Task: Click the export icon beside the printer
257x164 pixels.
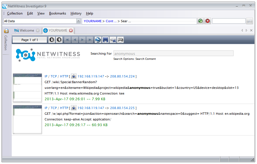Action: click(x=113, y=40)
